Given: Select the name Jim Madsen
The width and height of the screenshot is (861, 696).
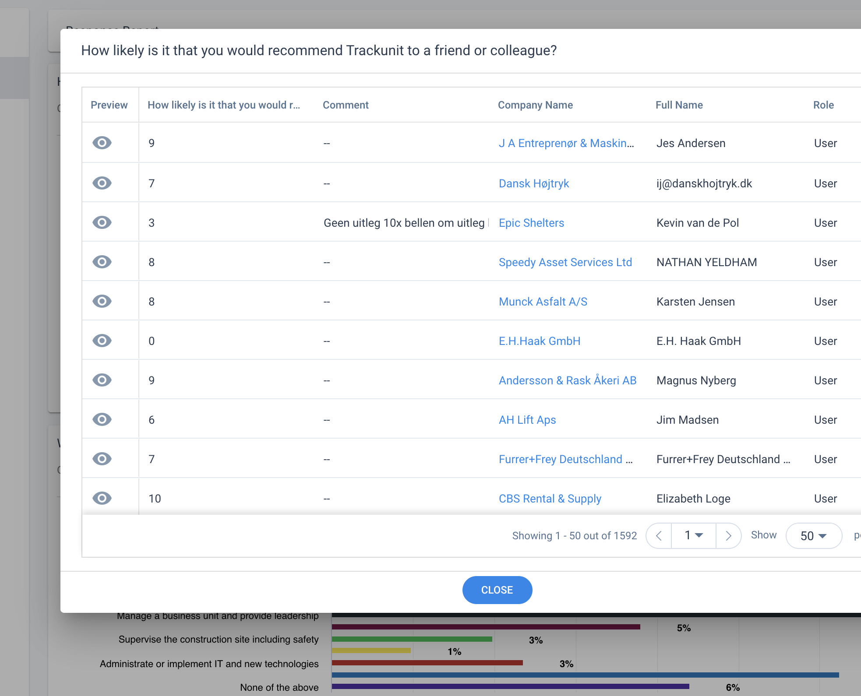Looking at the screenshot, I should tap(688, 420).
